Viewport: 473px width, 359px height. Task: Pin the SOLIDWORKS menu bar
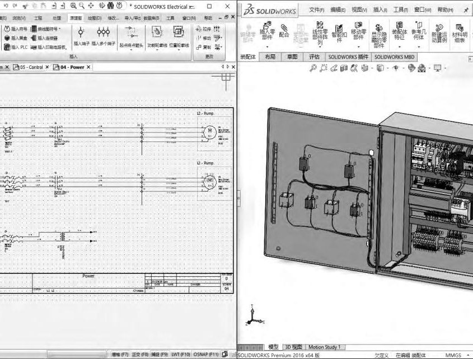[467, 10]
